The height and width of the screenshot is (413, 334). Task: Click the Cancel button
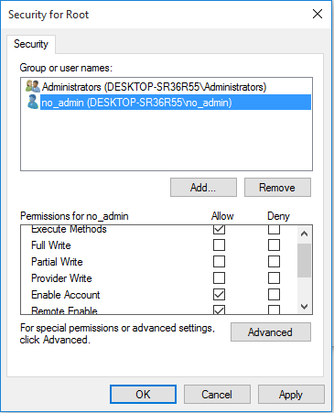pos(217,394)
